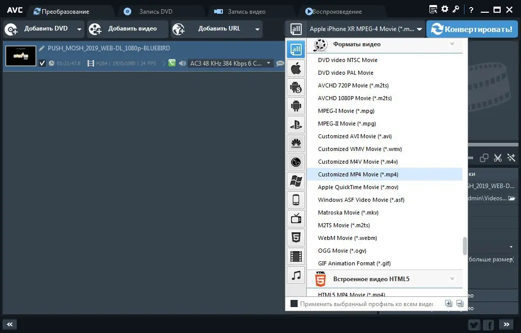Click the pencil rename icon next to file name
The image size is (521, 333).
42,48
